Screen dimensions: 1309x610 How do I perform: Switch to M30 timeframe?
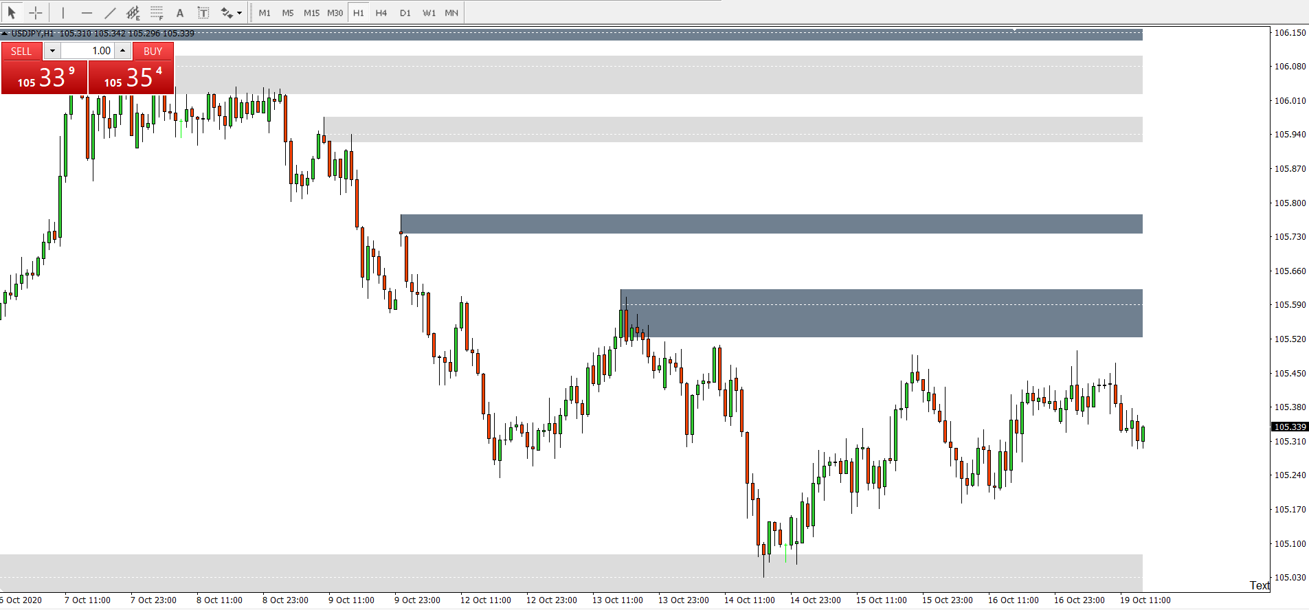(x=335, y=13)
